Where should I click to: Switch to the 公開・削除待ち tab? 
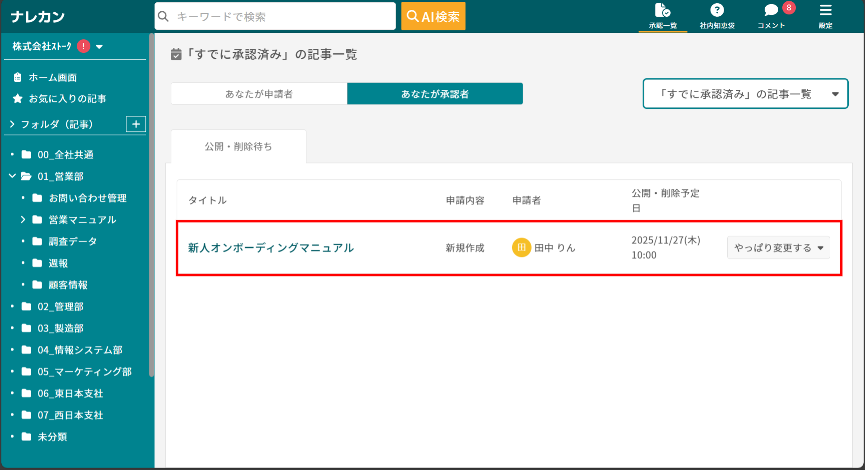point(238,146)
